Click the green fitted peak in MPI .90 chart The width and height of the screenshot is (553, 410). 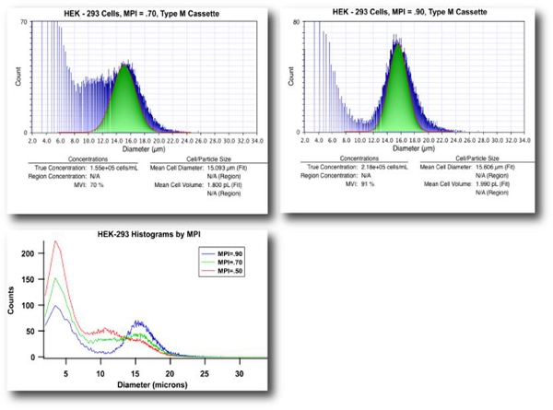tap(398, 91)
